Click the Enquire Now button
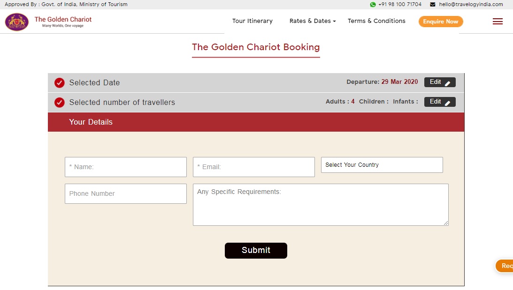The height and width of the screenshot is (290, 513). 441,22
